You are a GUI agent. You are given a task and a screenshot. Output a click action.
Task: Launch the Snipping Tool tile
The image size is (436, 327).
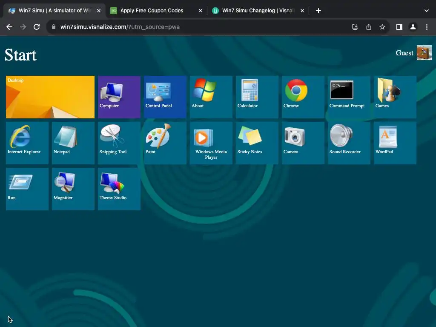(x=119, y=143)
